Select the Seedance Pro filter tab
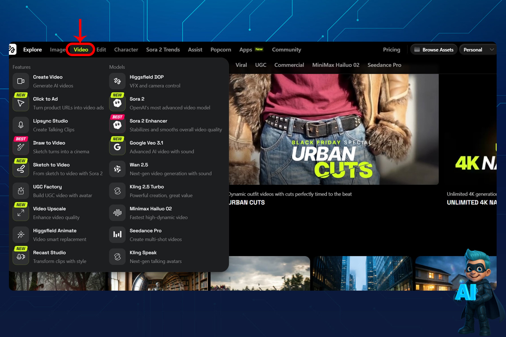 (384, 65)
